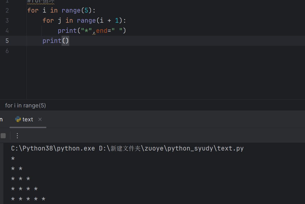Screen dimensions: 305x204
Task: Click the Python icon on the text run tab
Action: (18, 119)
